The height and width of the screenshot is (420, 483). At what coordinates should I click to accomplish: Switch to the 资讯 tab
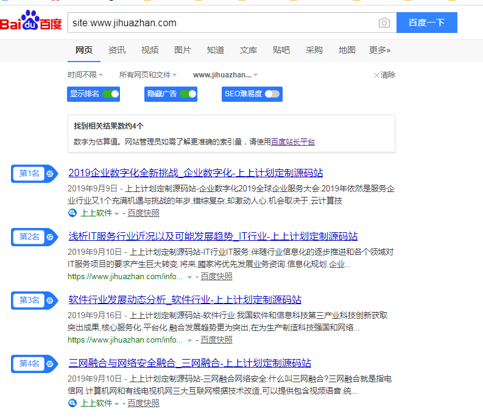coord(117,50)
